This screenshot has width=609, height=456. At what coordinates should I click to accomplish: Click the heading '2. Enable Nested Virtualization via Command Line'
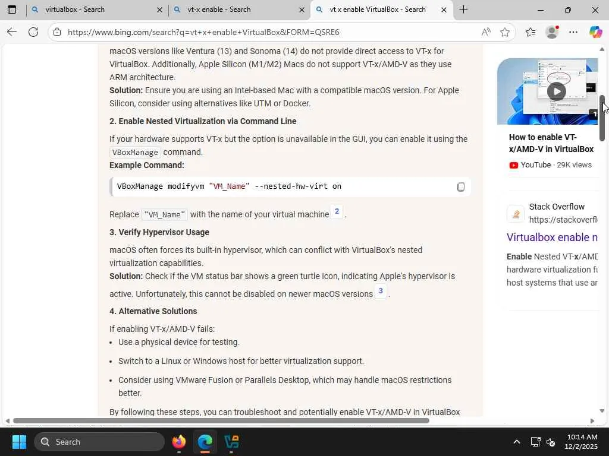(203, 121)
